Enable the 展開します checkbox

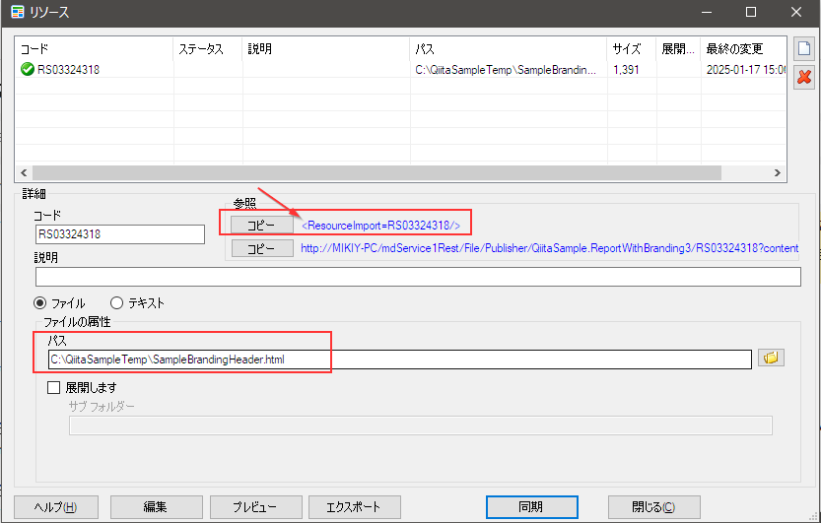[53, 387]
